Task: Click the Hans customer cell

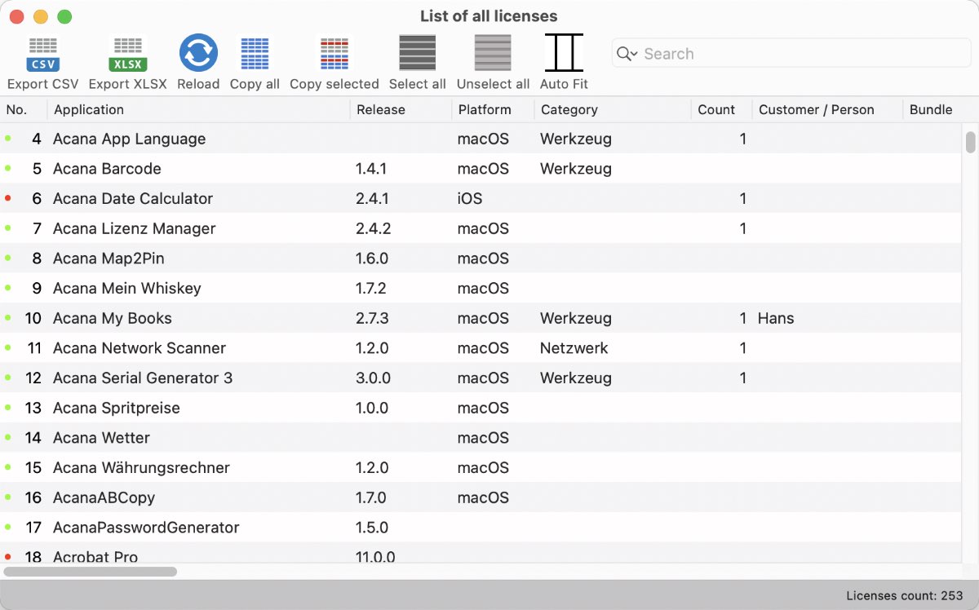Action: click(776, 318)
